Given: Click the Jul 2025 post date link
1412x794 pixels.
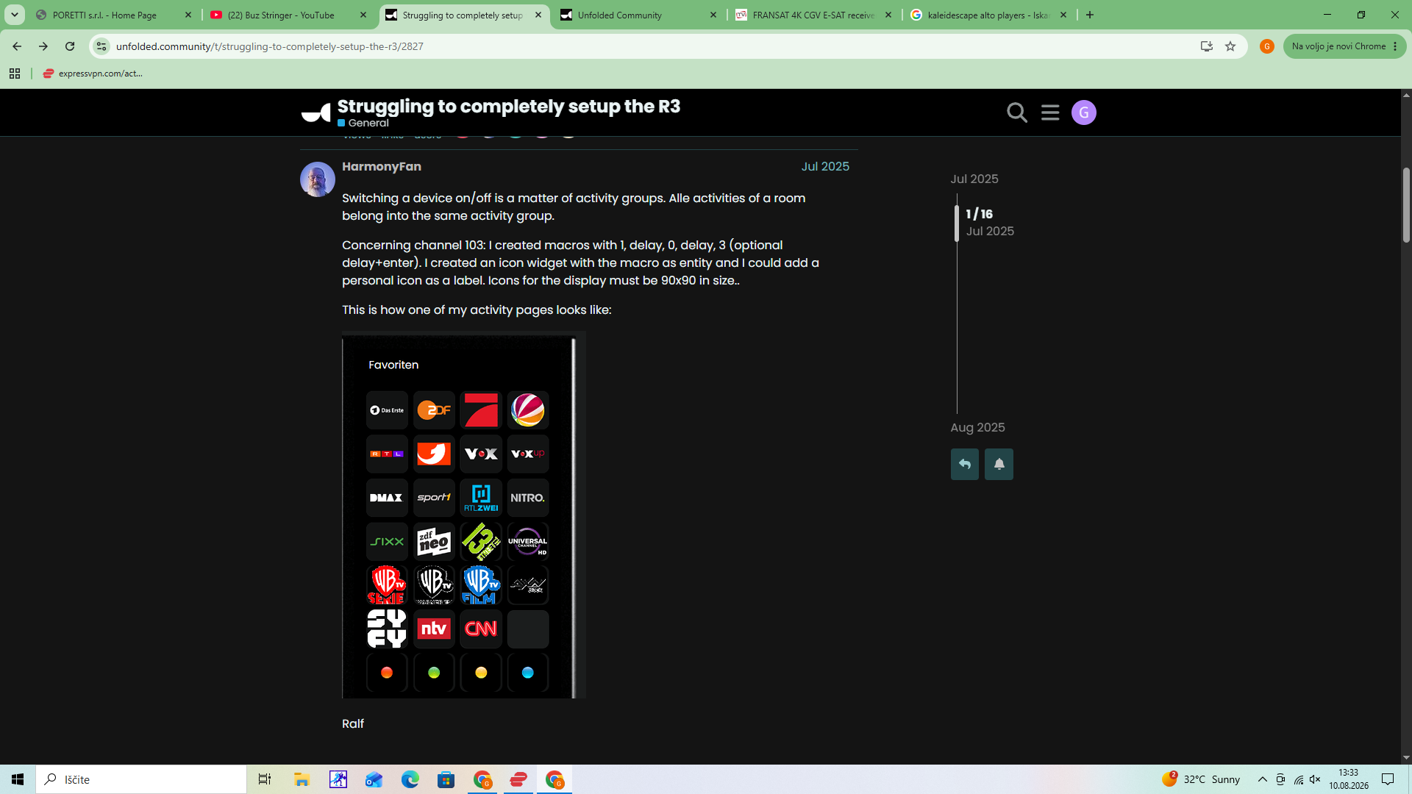Looking at the screenshot, I should click(825, 166).
